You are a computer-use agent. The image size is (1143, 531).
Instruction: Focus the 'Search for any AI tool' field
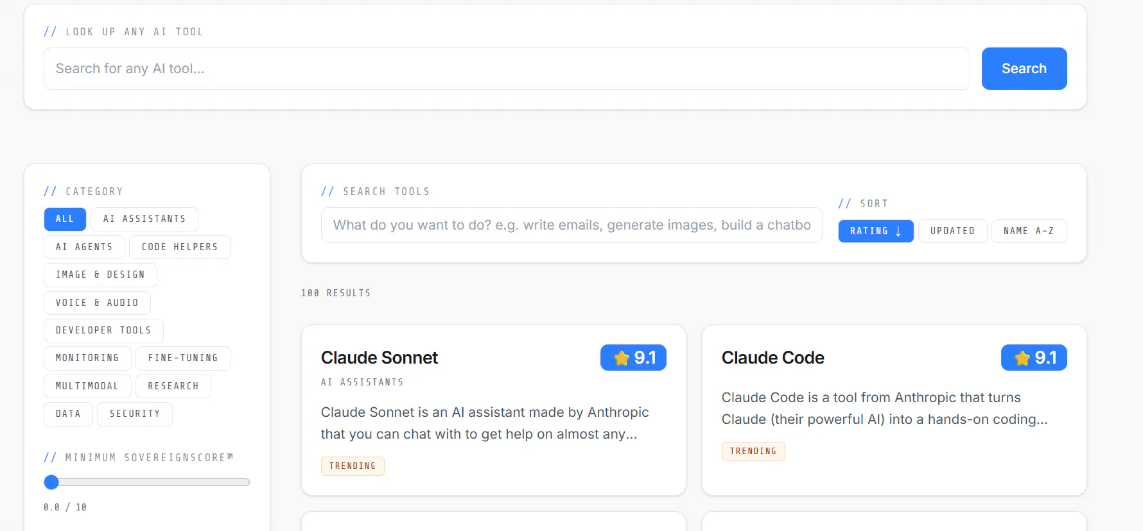(x=507, y=69)
